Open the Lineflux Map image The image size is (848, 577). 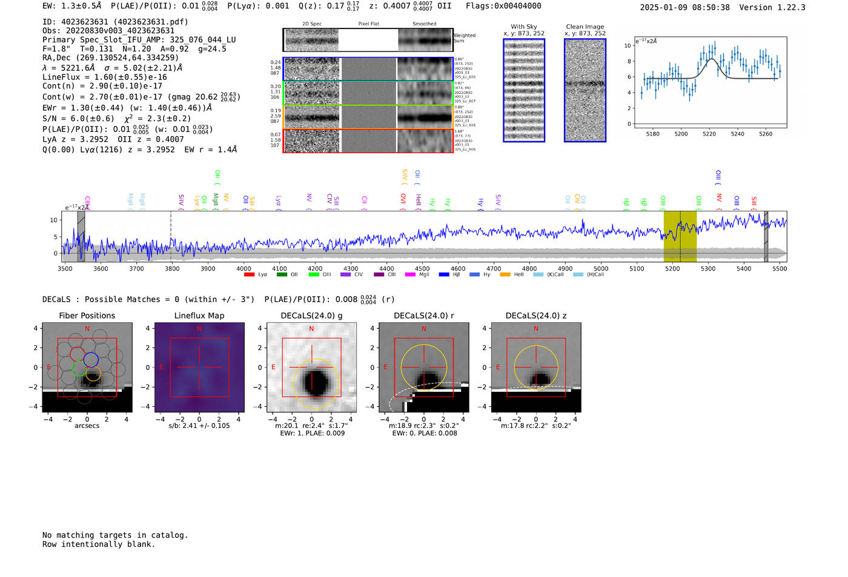coord(199,368)
